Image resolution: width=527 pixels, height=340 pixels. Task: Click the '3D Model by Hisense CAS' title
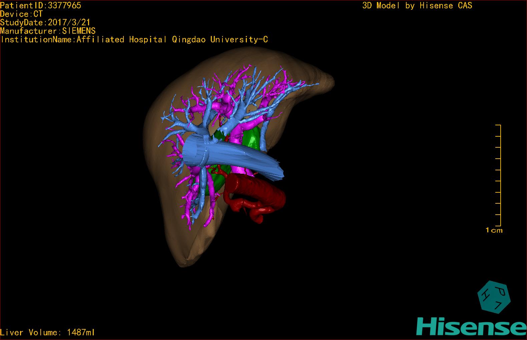pos(417,6)
